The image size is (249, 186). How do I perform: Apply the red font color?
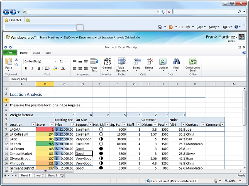click(63, 68)
